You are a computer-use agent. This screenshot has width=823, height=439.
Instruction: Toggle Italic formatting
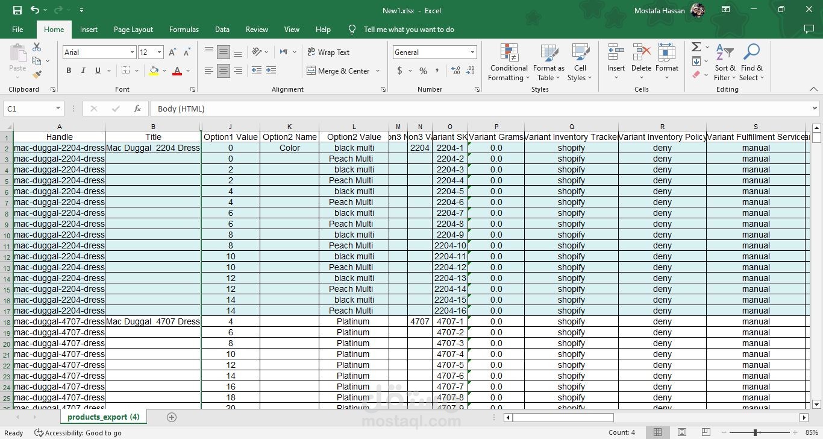(x=83, y=71)
